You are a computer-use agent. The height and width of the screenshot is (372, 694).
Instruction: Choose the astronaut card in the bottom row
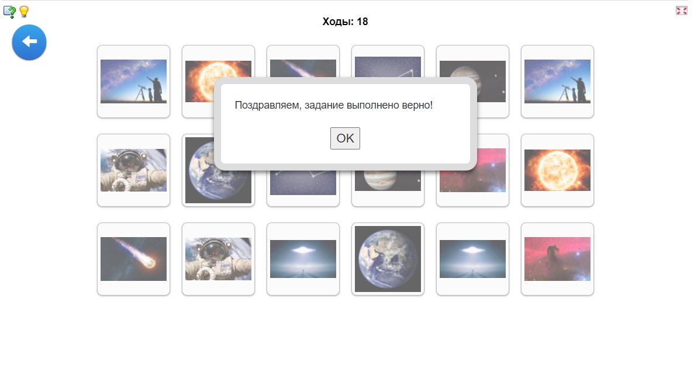click(218, 259)
